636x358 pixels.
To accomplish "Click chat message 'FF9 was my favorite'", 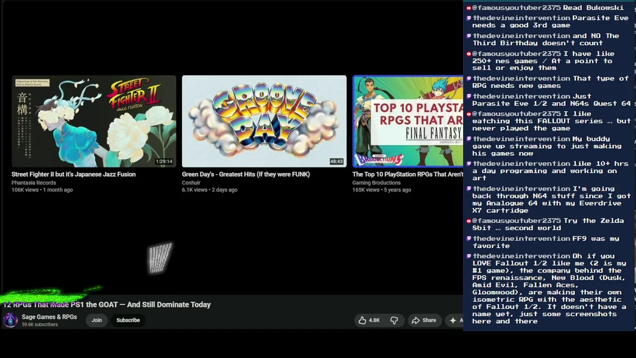I will click(x=543, y=242).
